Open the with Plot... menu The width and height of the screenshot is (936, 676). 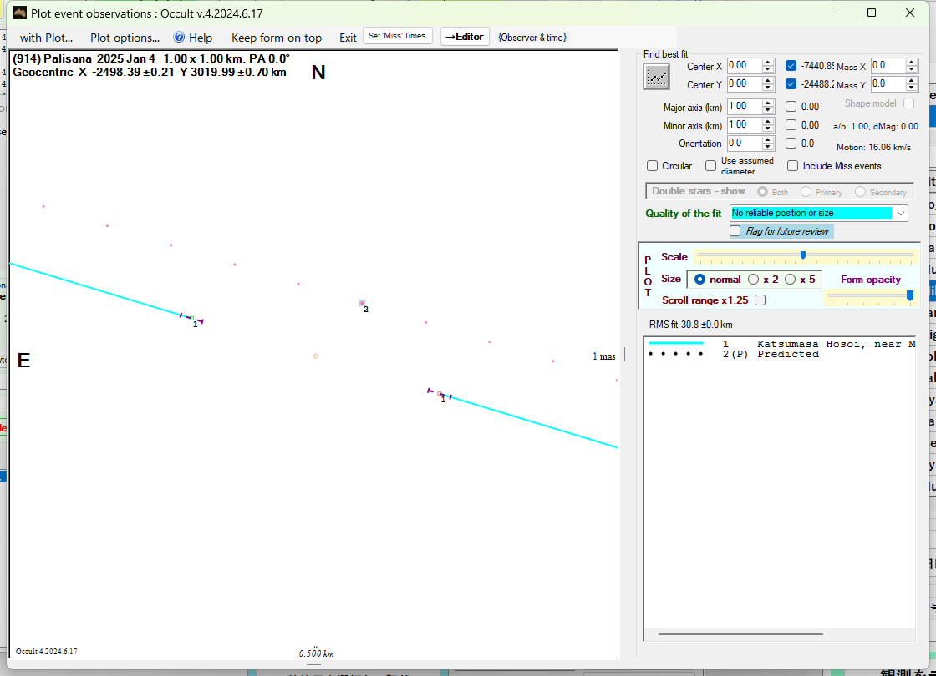(x=46, y=38)
